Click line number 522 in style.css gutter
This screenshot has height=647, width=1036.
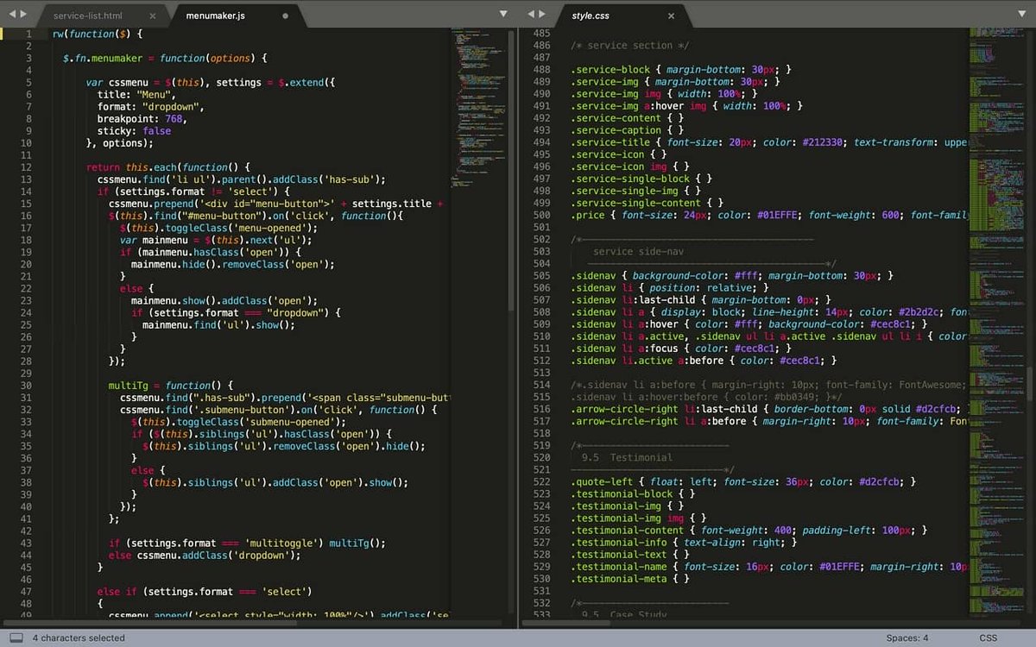coord(541,481)
